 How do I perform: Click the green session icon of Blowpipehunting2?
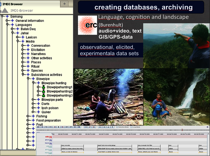43,91
